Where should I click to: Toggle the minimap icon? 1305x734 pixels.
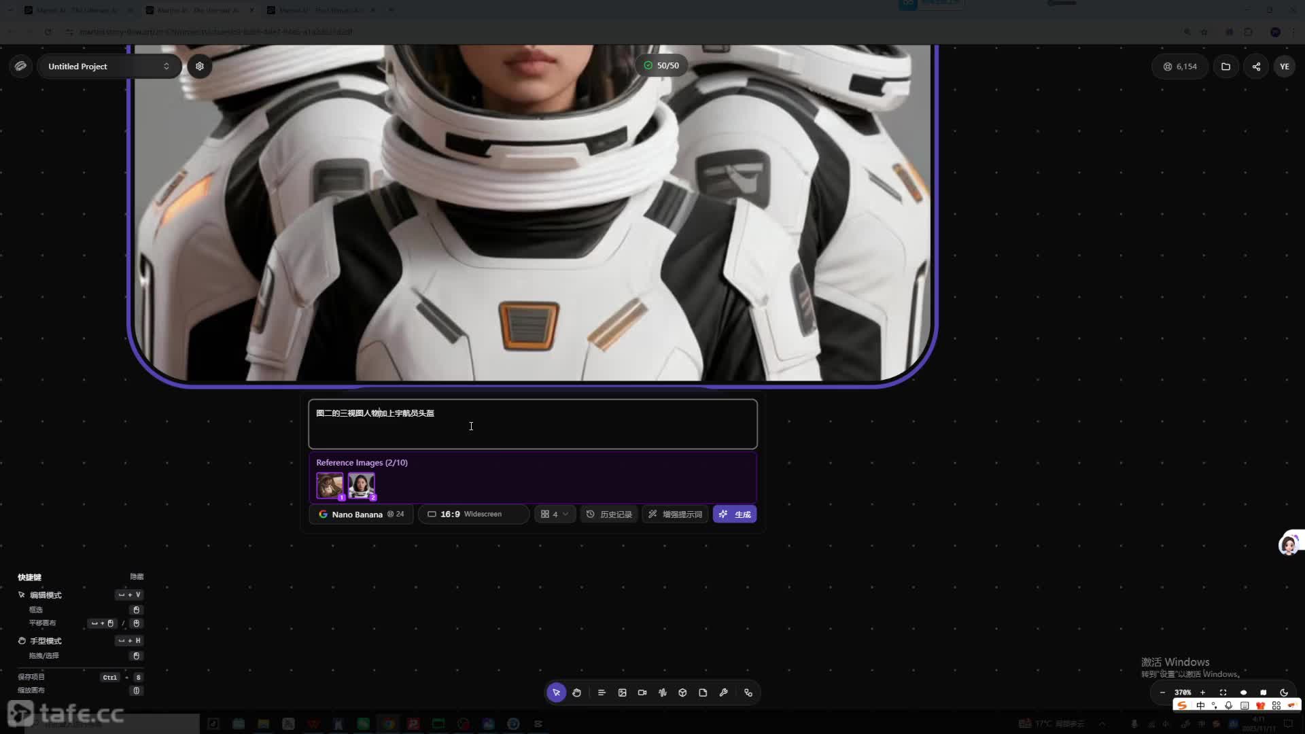[1264, 693]
